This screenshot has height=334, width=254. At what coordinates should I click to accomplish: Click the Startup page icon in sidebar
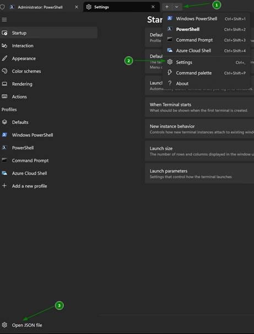click(4, 33)
